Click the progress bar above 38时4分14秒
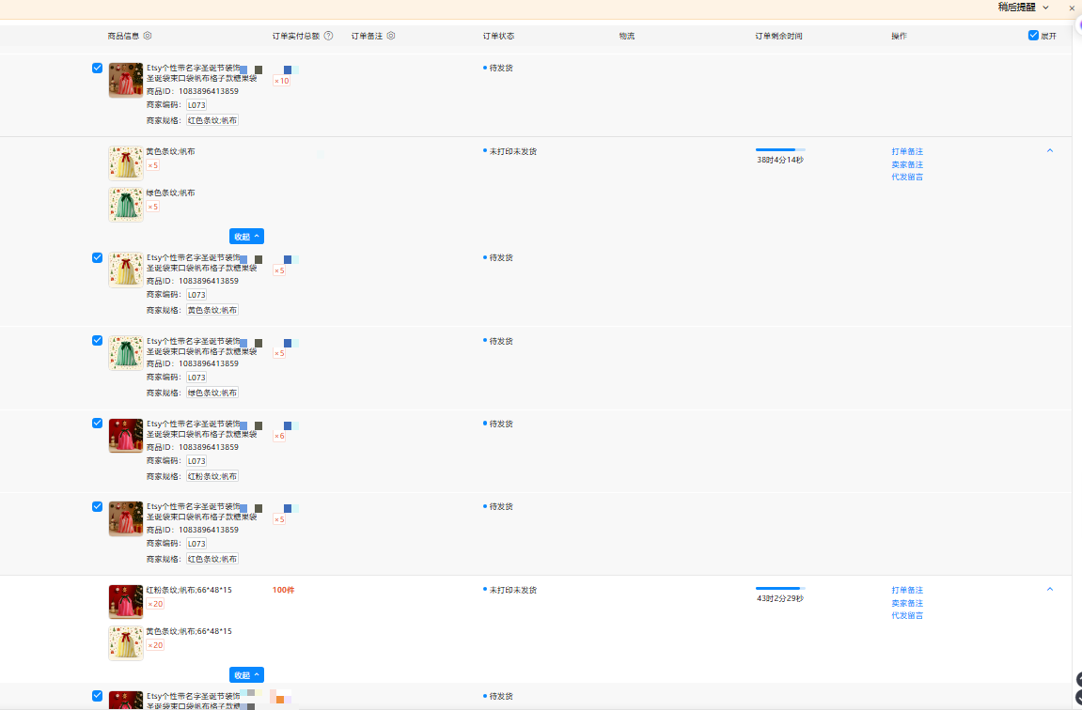 pyautogui.click(x=780, y=149)
